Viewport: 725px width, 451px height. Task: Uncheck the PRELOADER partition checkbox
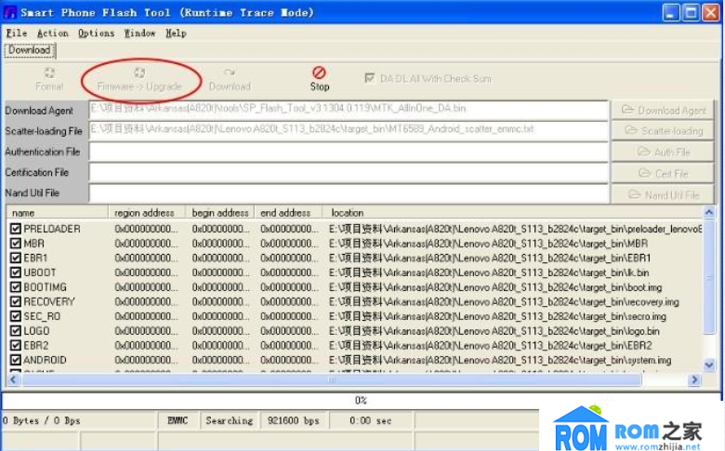tap(16, 229)
